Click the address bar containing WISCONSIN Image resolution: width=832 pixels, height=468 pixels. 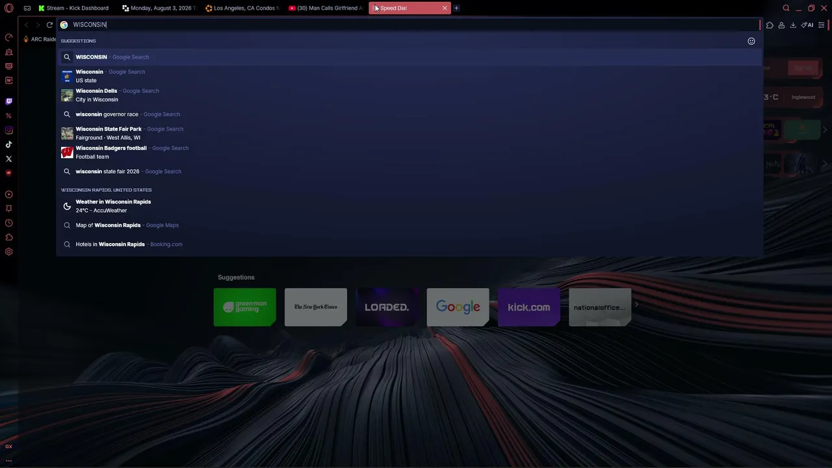pos(408,25)
